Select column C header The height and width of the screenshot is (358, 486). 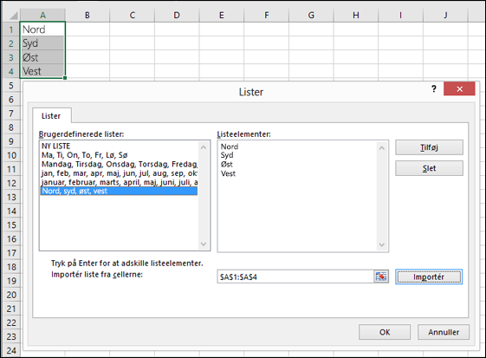(133, 15)
